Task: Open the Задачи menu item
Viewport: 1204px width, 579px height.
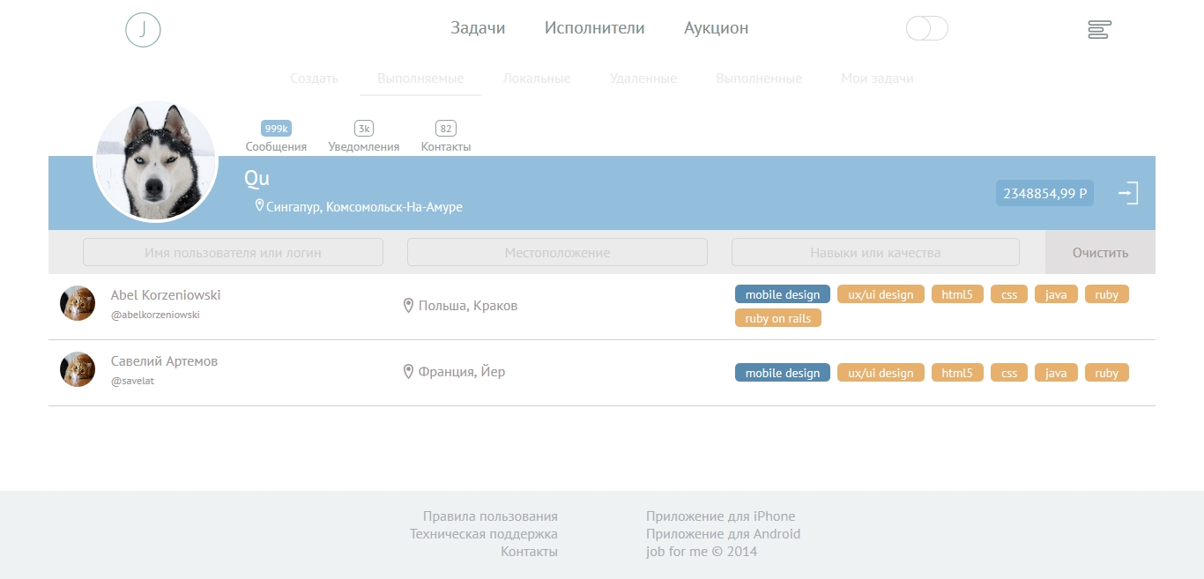Action: click(478, 28)
